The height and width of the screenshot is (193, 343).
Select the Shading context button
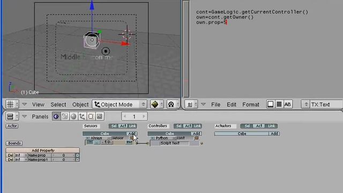click(x=73, y=116)
